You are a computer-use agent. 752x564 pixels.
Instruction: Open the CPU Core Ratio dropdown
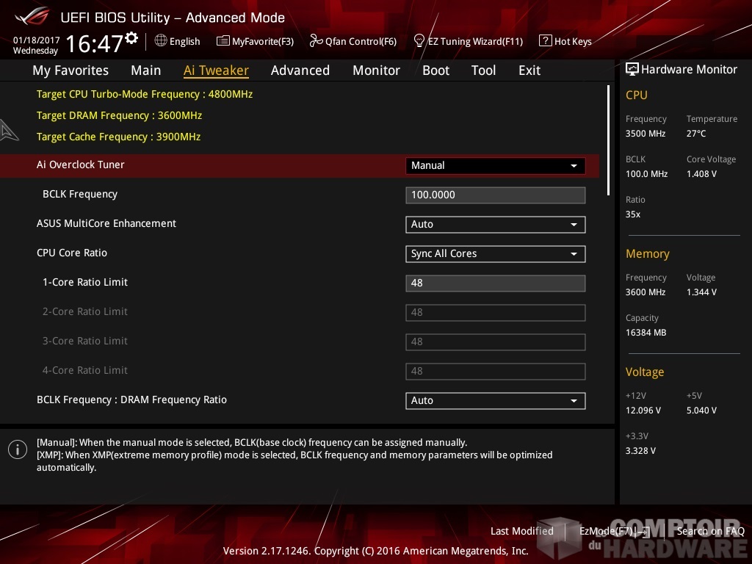coord(495,253)
